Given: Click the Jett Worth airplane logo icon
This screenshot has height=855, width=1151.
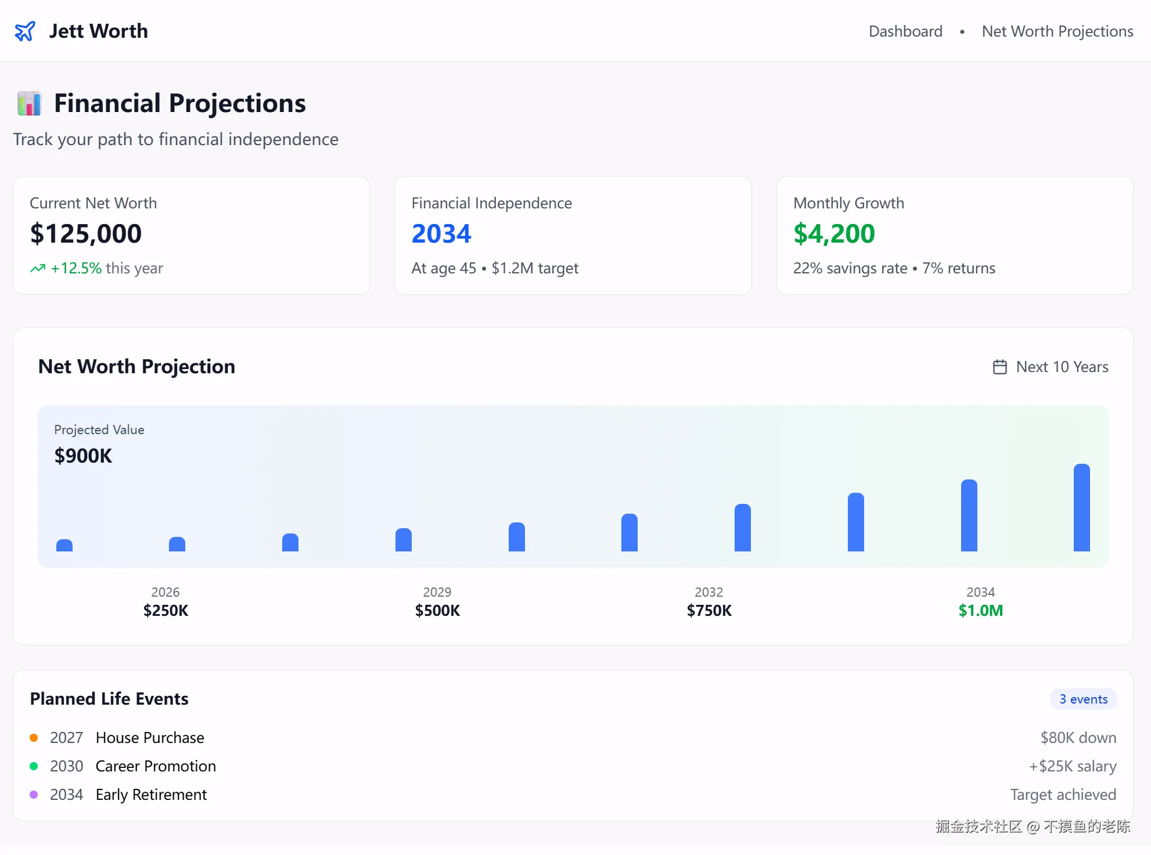Looking at the screenshot, I should 25,31.
